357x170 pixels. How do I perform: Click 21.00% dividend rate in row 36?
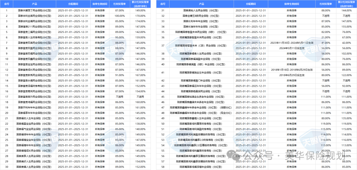[x=326, y=38]
